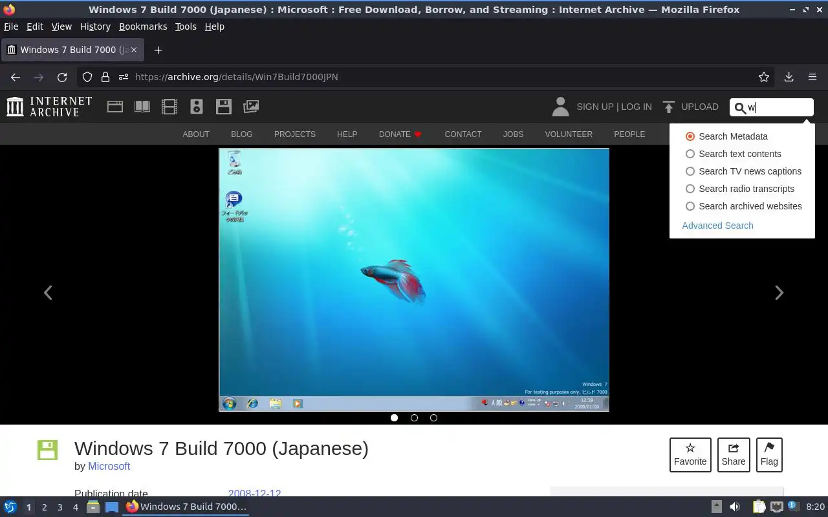The height and width of the screenshot is (517, 828).
Task: Open the Web (Wayback) media icon
Action: coord(115,107)
